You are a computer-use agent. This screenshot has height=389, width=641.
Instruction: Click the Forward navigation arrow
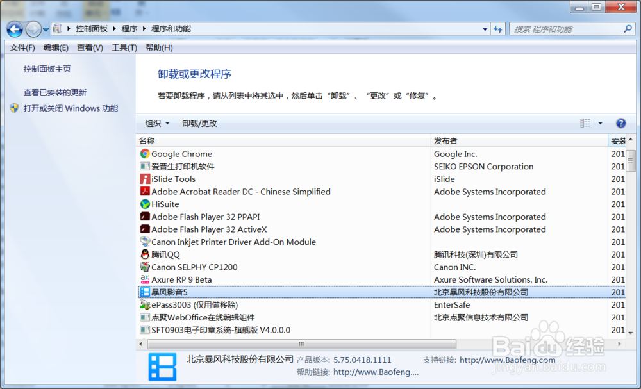(33, 29)
